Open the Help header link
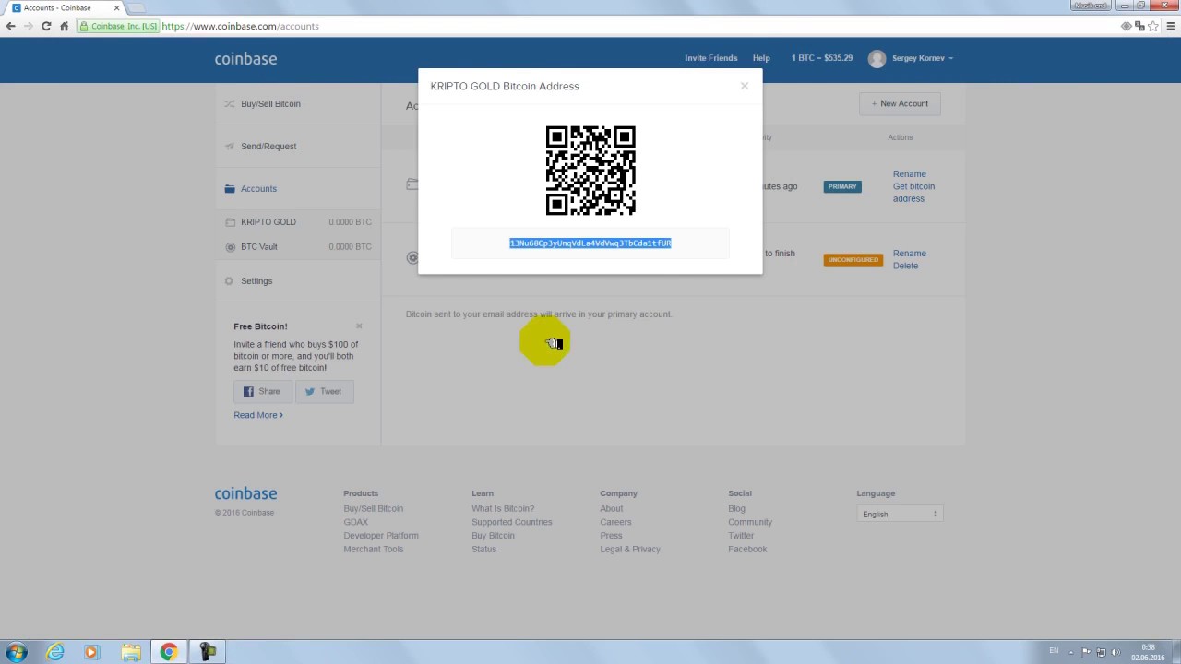This screenshot has width=1181, height=664. [x=761, y=58]
